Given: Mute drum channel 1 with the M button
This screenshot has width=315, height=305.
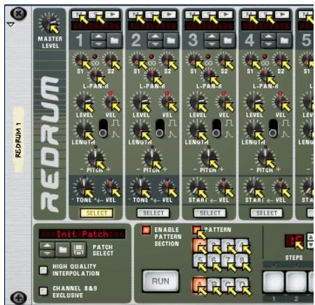Looking at the screenshot, I should [79, 15].
